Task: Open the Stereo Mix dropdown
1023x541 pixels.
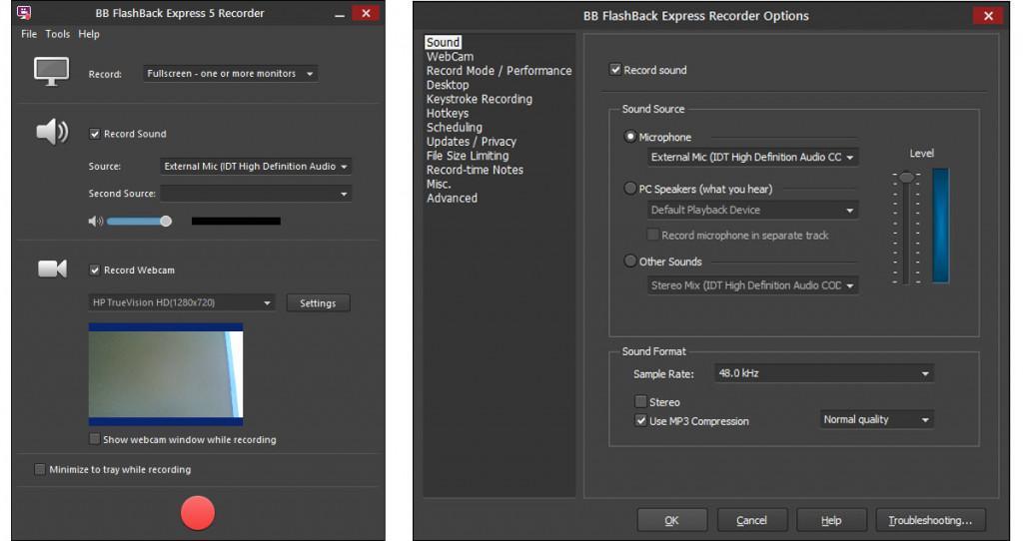Action: click(752, 285)
